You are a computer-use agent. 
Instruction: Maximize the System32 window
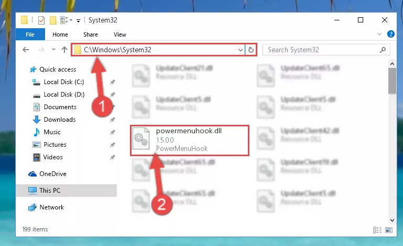[361, 20]
